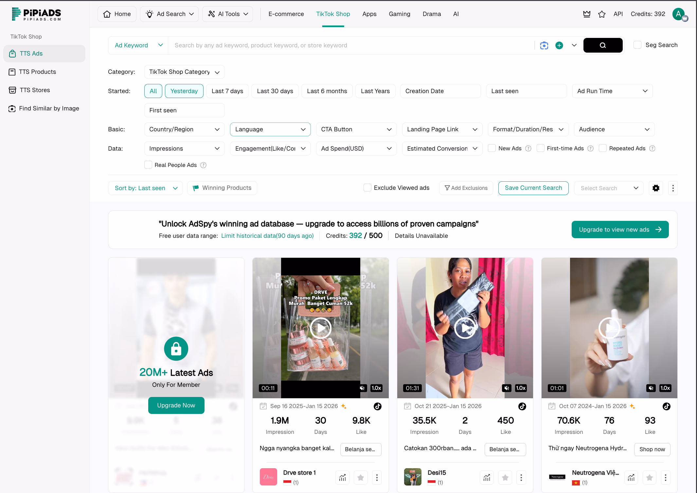Open the TikTok Shop Category dropdown

click(184, 72)
